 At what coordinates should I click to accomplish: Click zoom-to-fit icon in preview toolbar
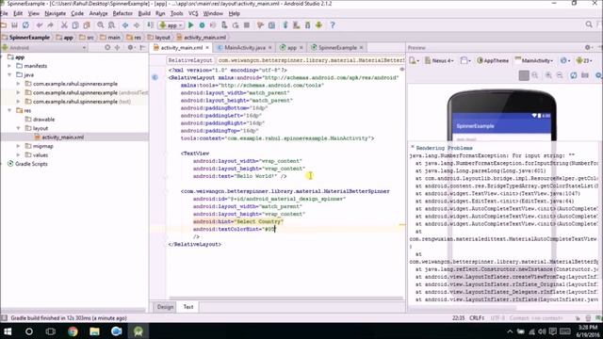pos(524,75)
